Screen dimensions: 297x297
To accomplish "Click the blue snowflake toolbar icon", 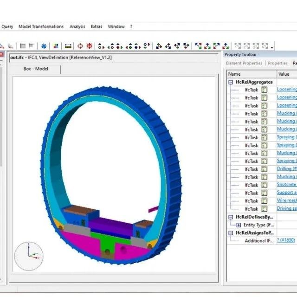I will [44, 46].
